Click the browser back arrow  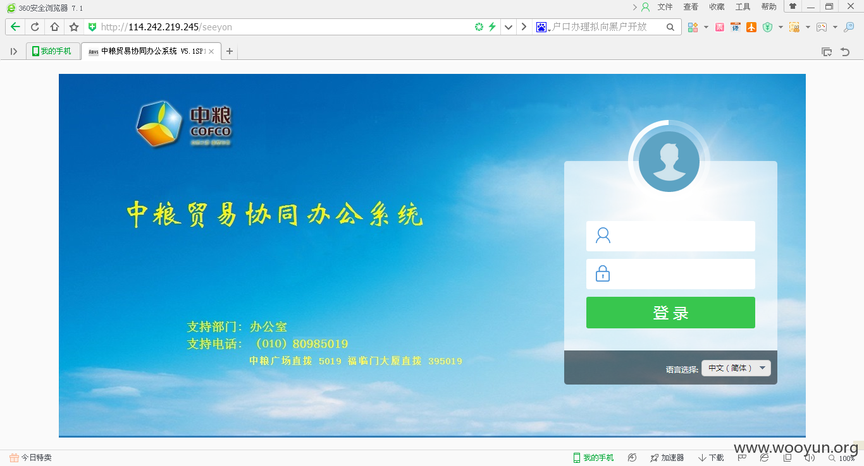15,27
